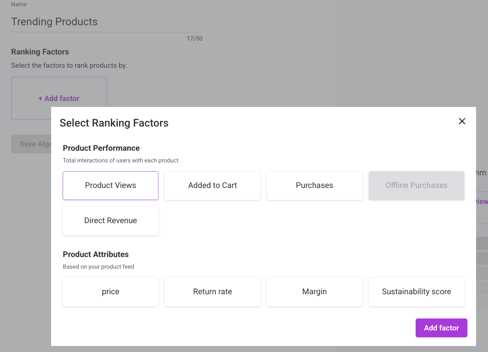Click the Product Performance heading

point(101,148)
